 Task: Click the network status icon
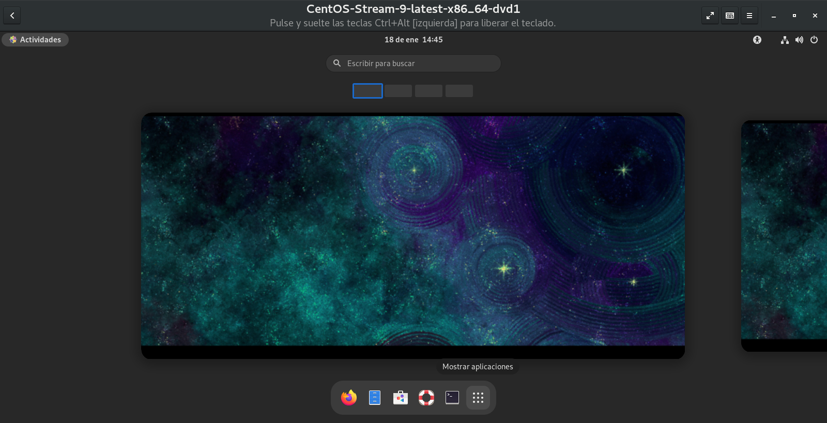tap(785, 40)
